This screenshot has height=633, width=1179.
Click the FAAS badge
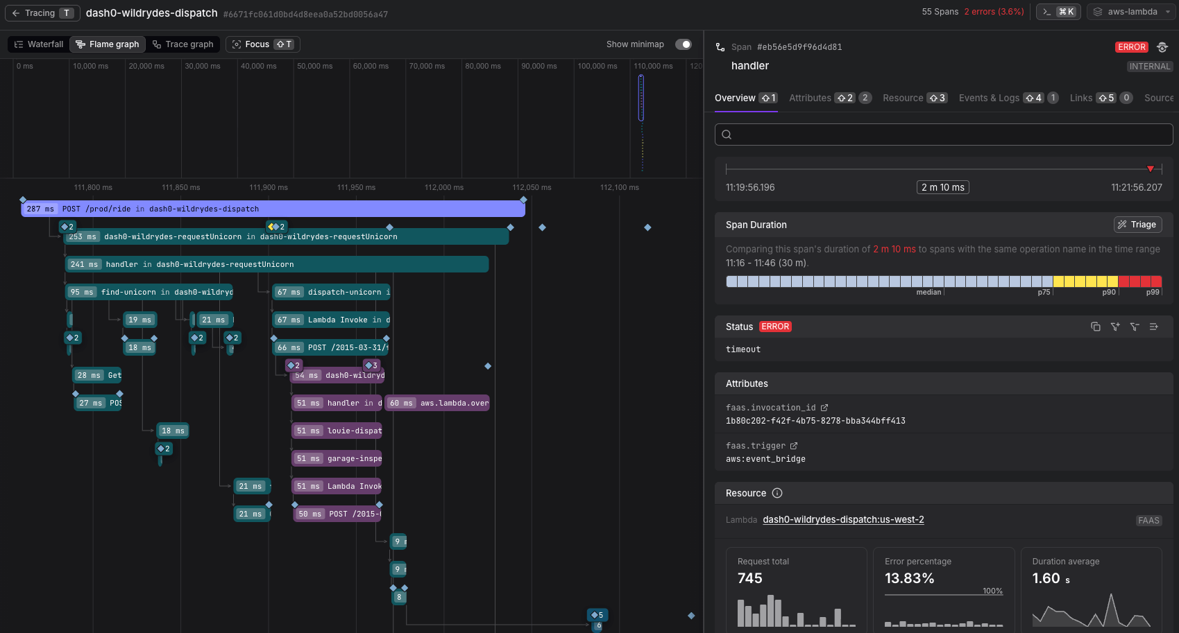1148,521
